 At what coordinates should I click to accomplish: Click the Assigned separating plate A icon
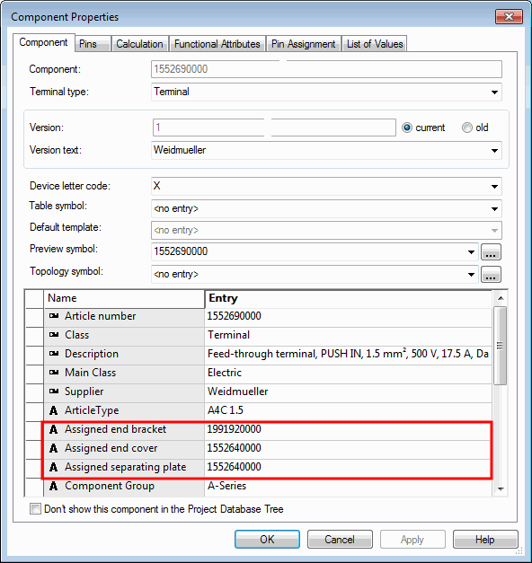tap(54, 467)
